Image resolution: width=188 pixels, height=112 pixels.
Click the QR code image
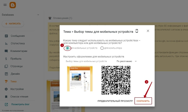coord(116,80)
